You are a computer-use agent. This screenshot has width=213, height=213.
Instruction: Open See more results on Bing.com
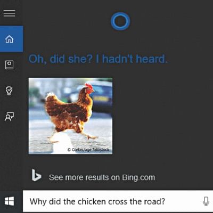(x=102, y=177)
